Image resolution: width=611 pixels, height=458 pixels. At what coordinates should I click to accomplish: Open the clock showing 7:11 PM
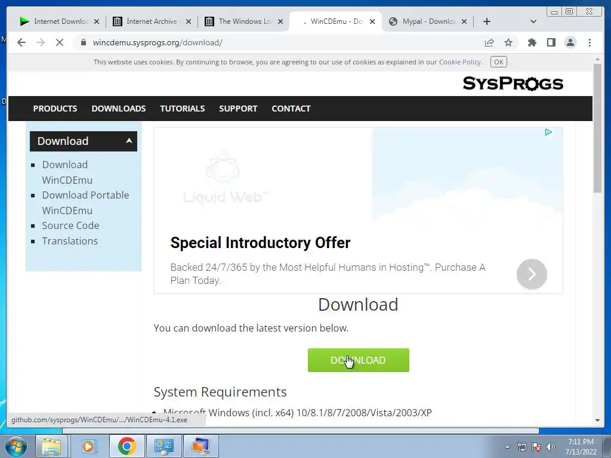(x=581, y=447)
